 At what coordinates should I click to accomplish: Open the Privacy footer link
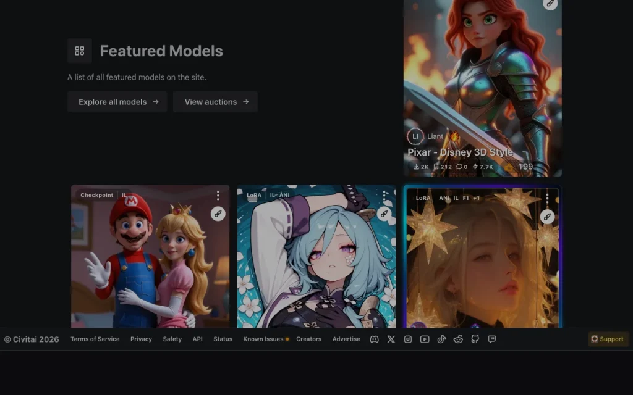[x=141, y=339]
